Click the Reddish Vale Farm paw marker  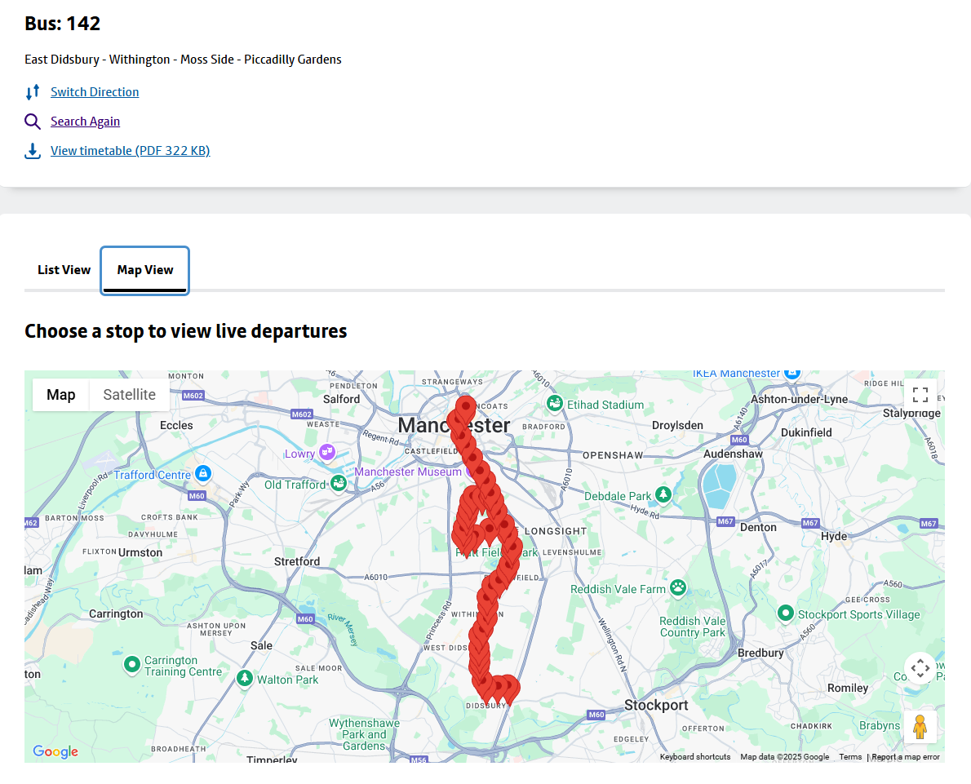[678, 587]
